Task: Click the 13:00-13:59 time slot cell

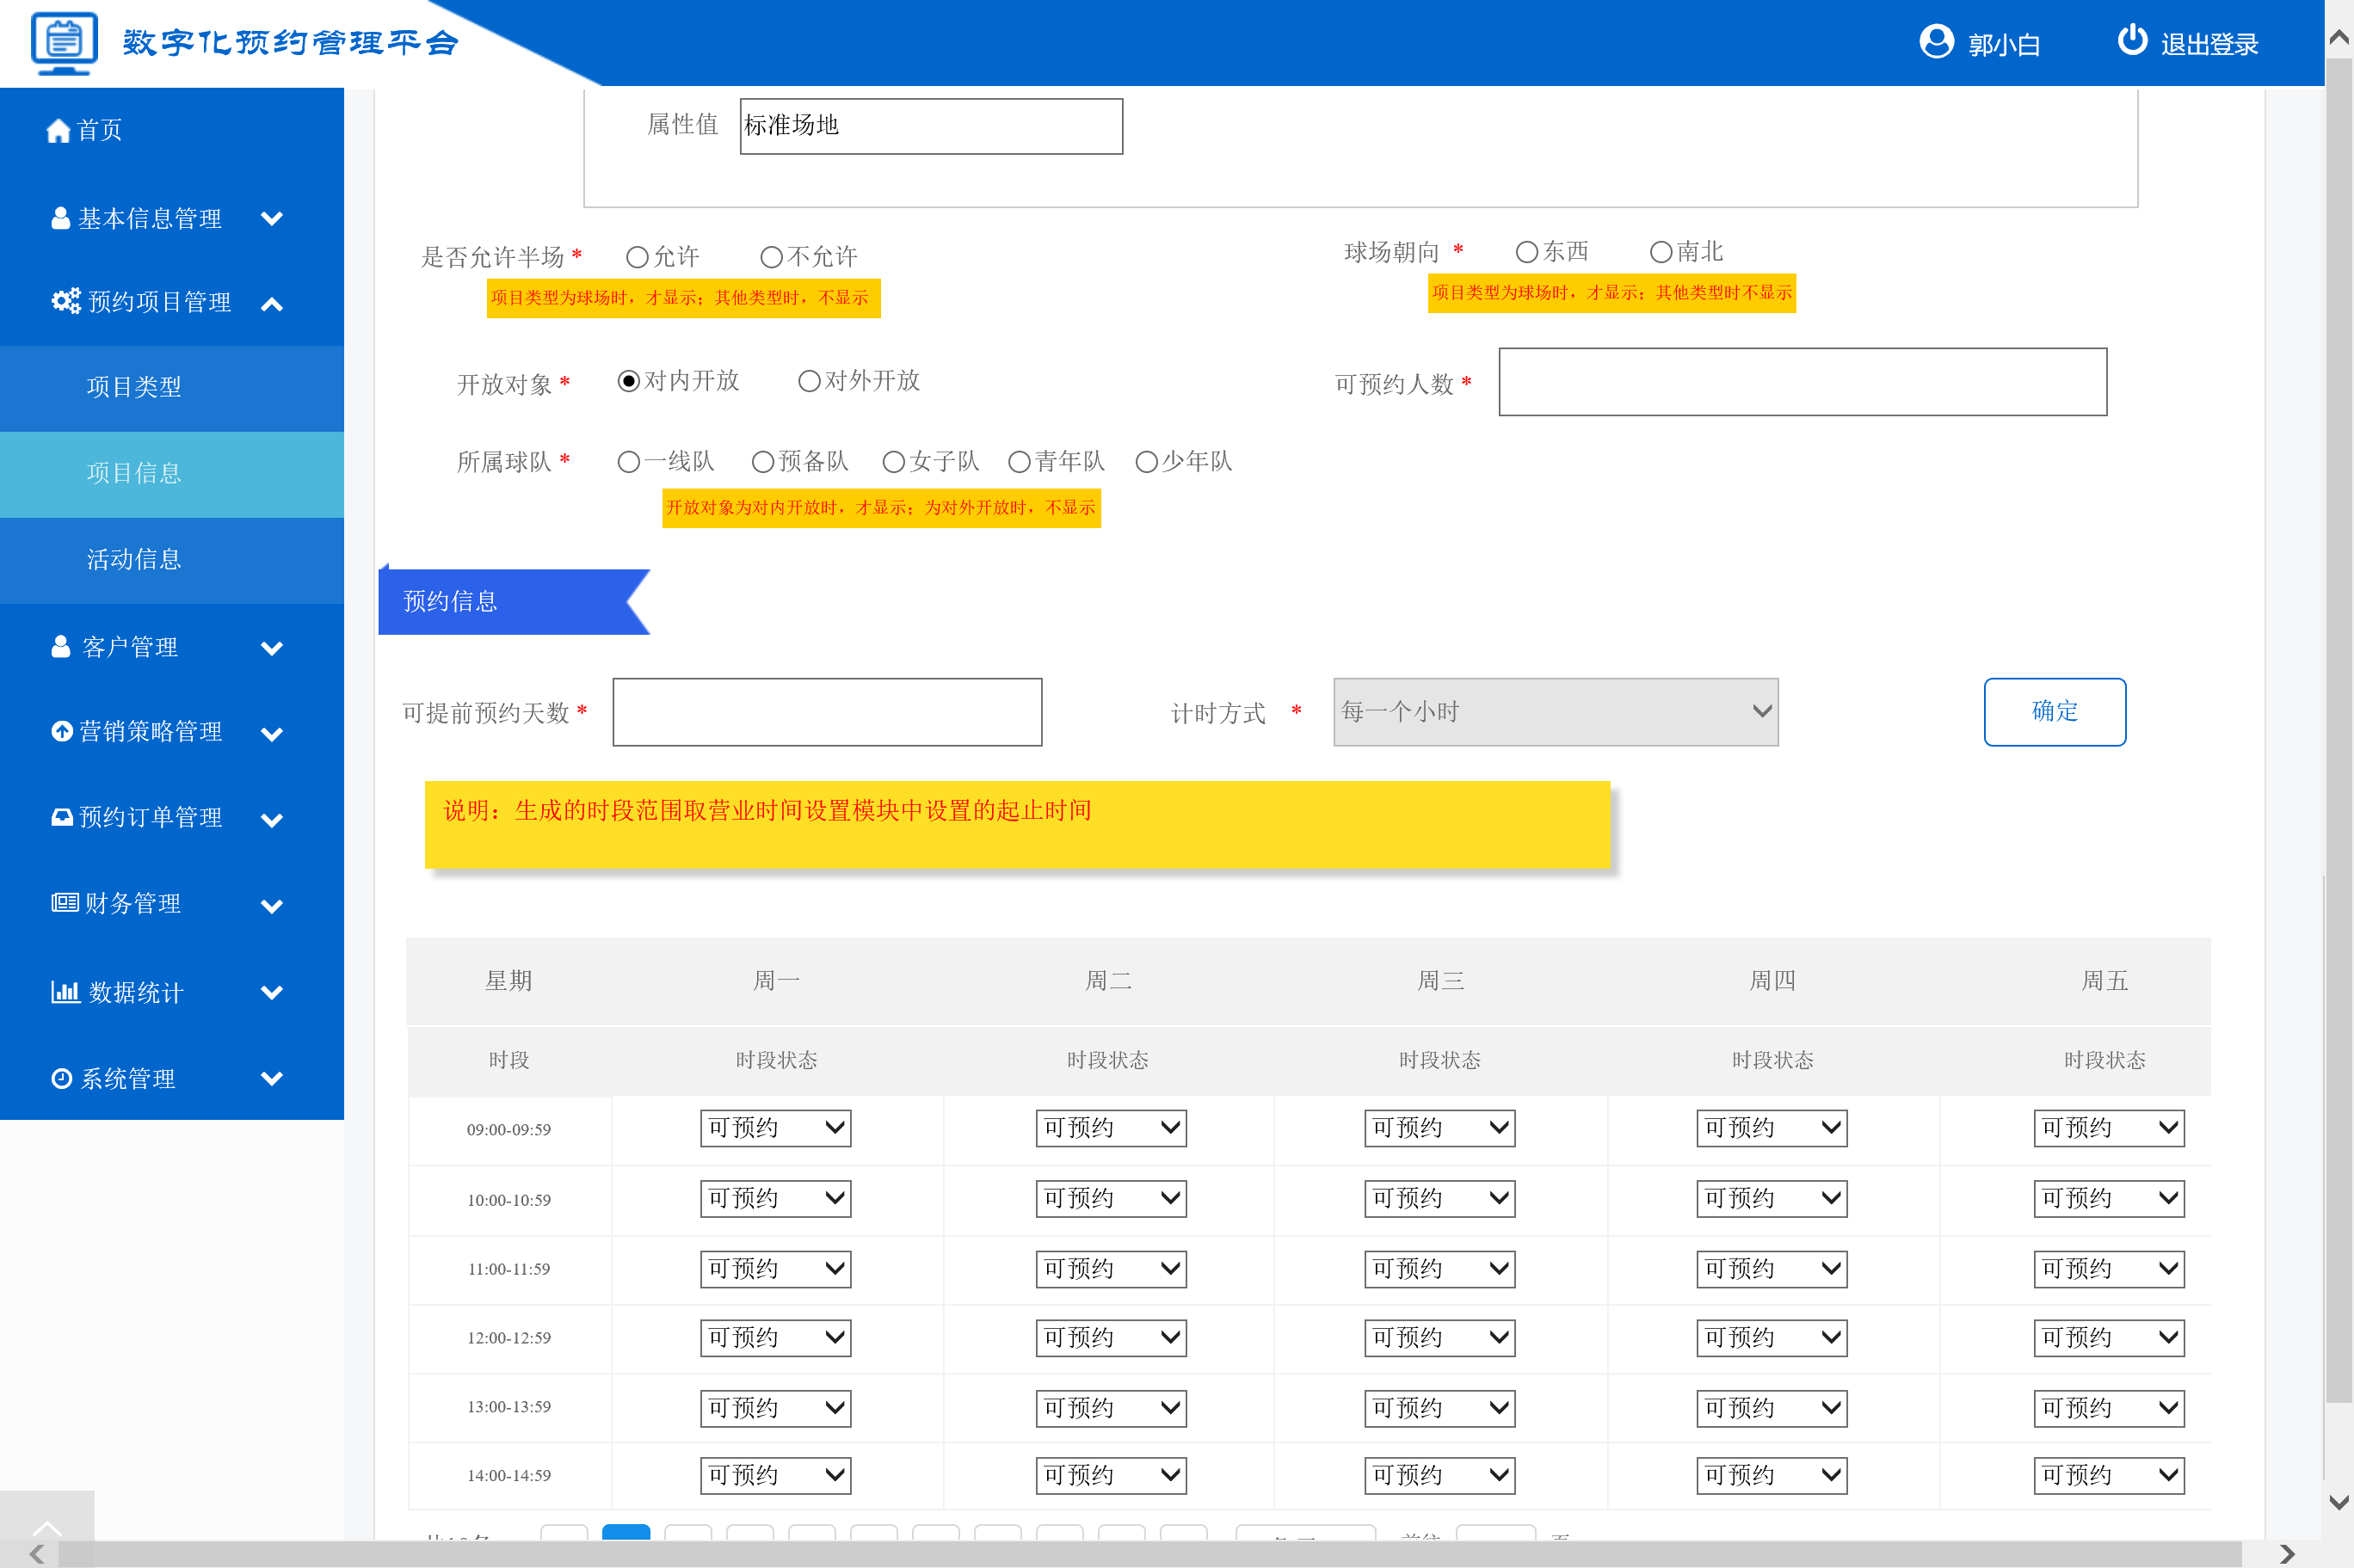Action: (509, 1407)
